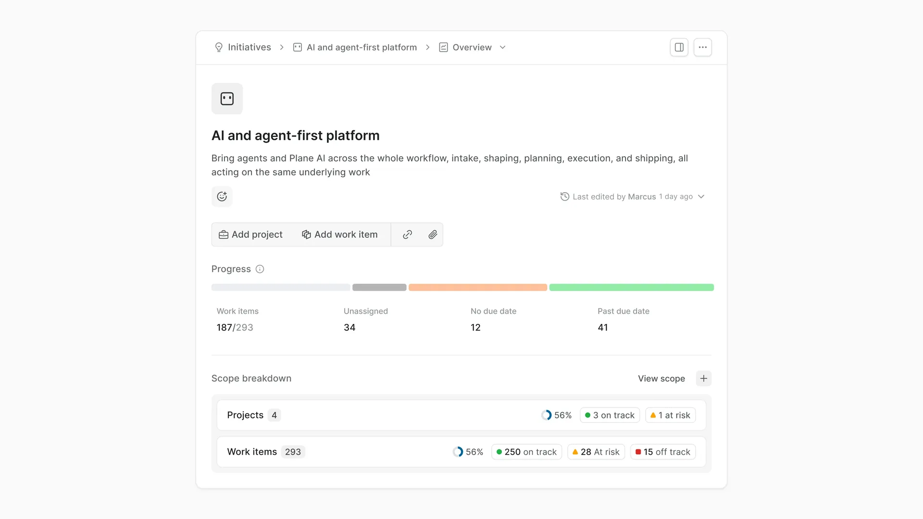Click the plus icon beside View scope

pyautogui.click(x=703, y=378)
